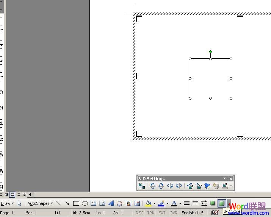Toggle OVR overtype mode in status bar

point(173,213)
